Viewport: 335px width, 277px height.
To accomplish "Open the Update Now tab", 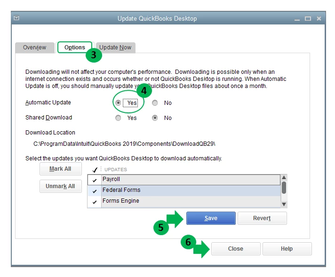I will (115, 47).
